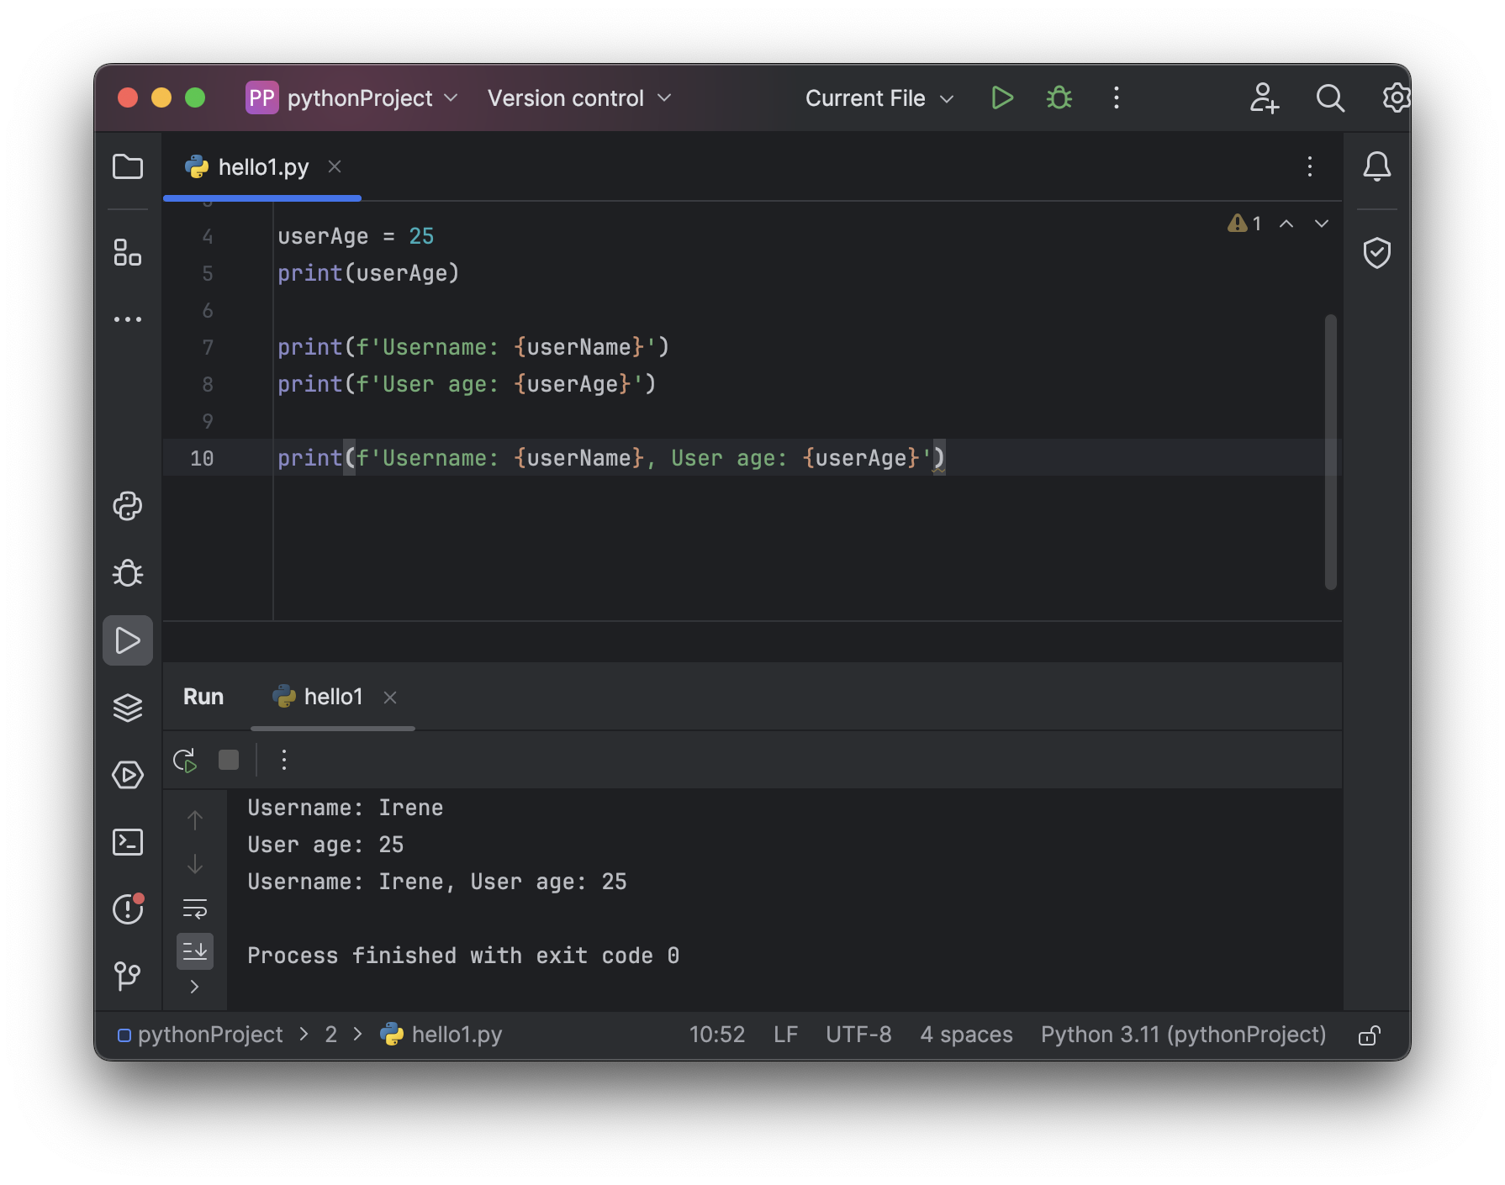Open the Version control dropdown
Image resolution: width=1505 pixels, height=1185 pixels.
(579, 98)
